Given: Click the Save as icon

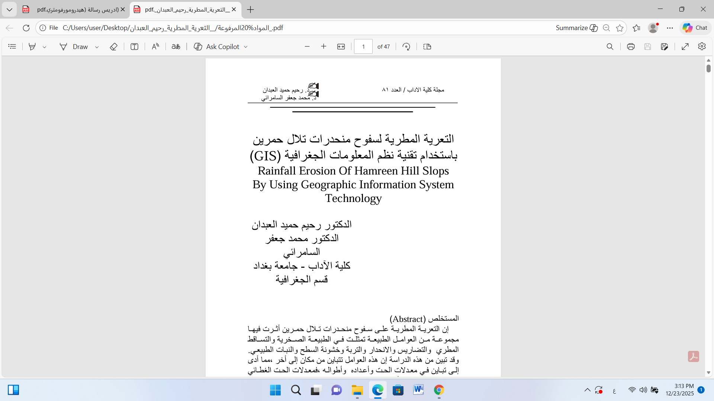Looking at the screenshot, I should pos(665,46).
